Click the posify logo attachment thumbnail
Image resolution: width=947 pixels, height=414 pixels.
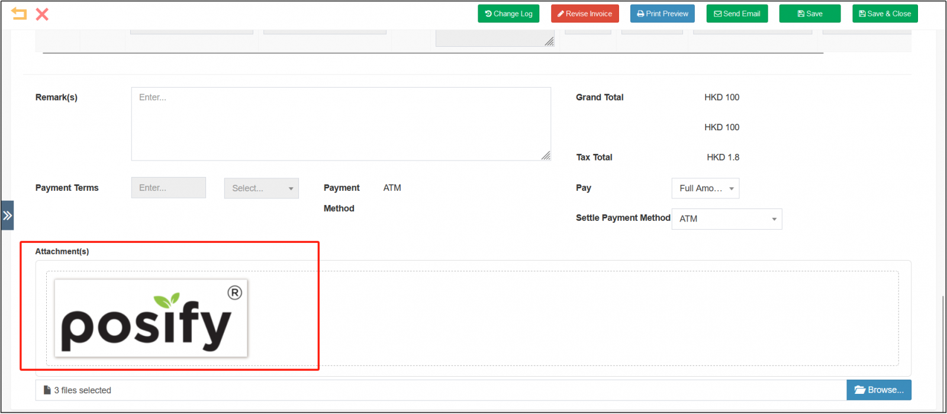tap(151, 318)
